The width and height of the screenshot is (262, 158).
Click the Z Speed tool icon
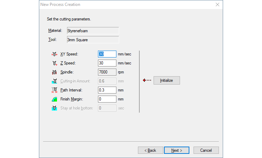(x=54, y=63)
